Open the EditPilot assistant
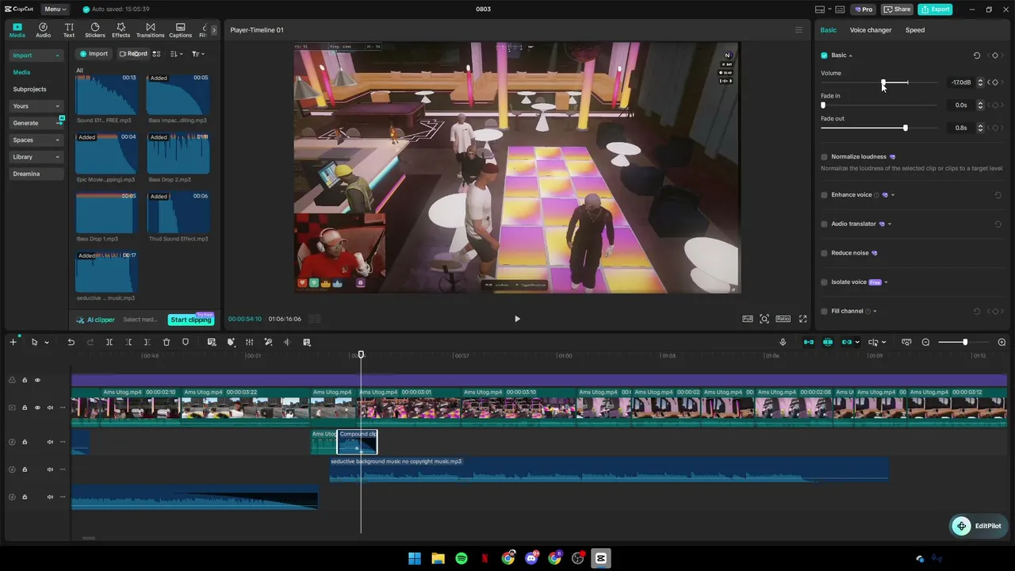Viewport: 1015px width, 571px height. [x=979, y=526]
